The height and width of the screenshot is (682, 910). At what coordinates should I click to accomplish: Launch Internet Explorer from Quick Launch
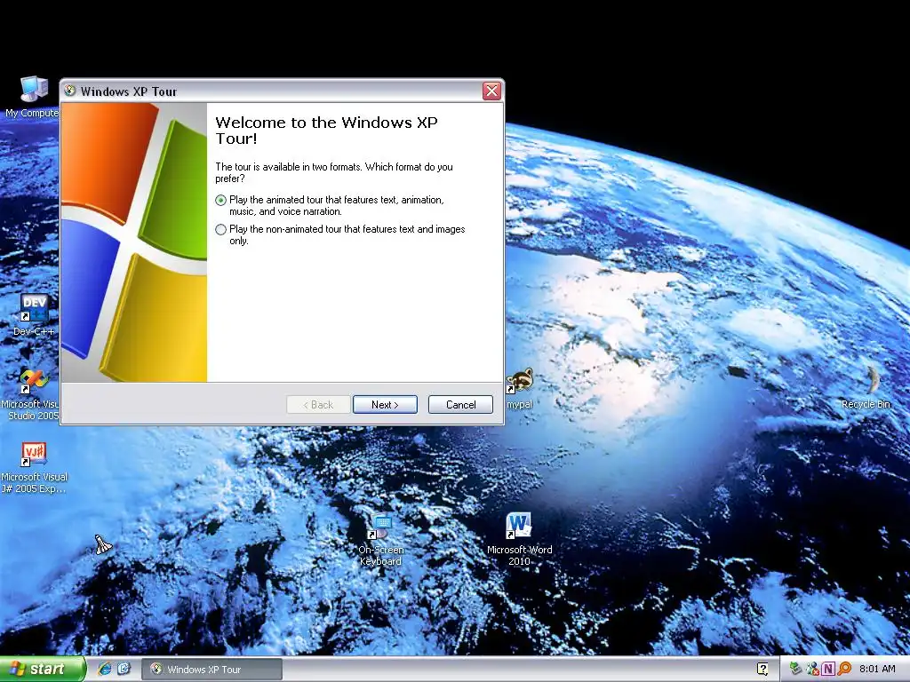(105, 669)
